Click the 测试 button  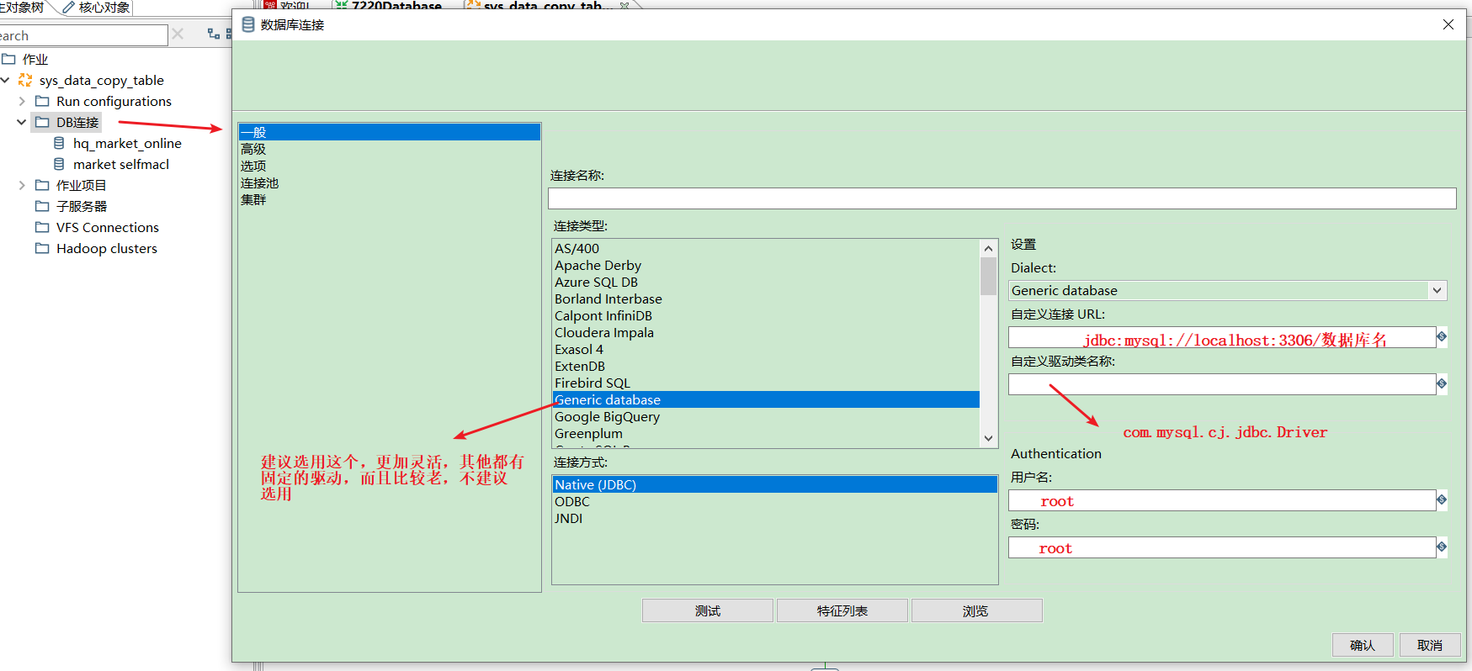pos(707,610)
